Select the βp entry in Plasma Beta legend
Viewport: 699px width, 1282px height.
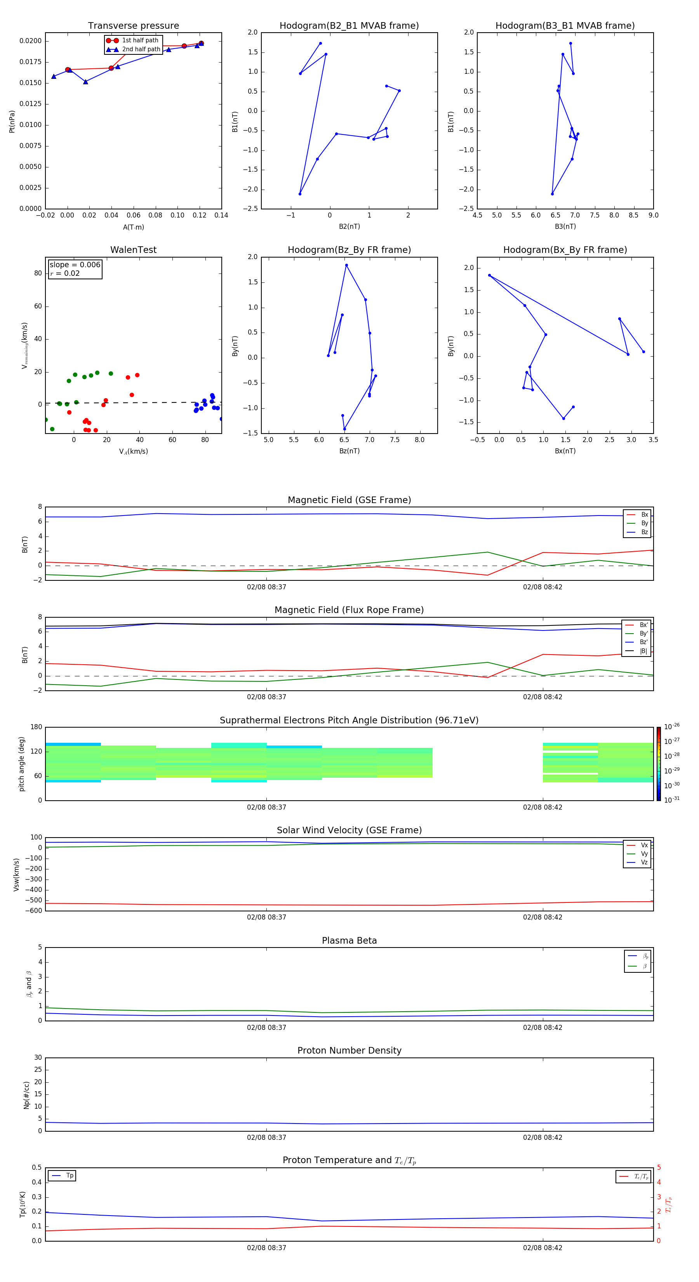click(x=638, y=956)
